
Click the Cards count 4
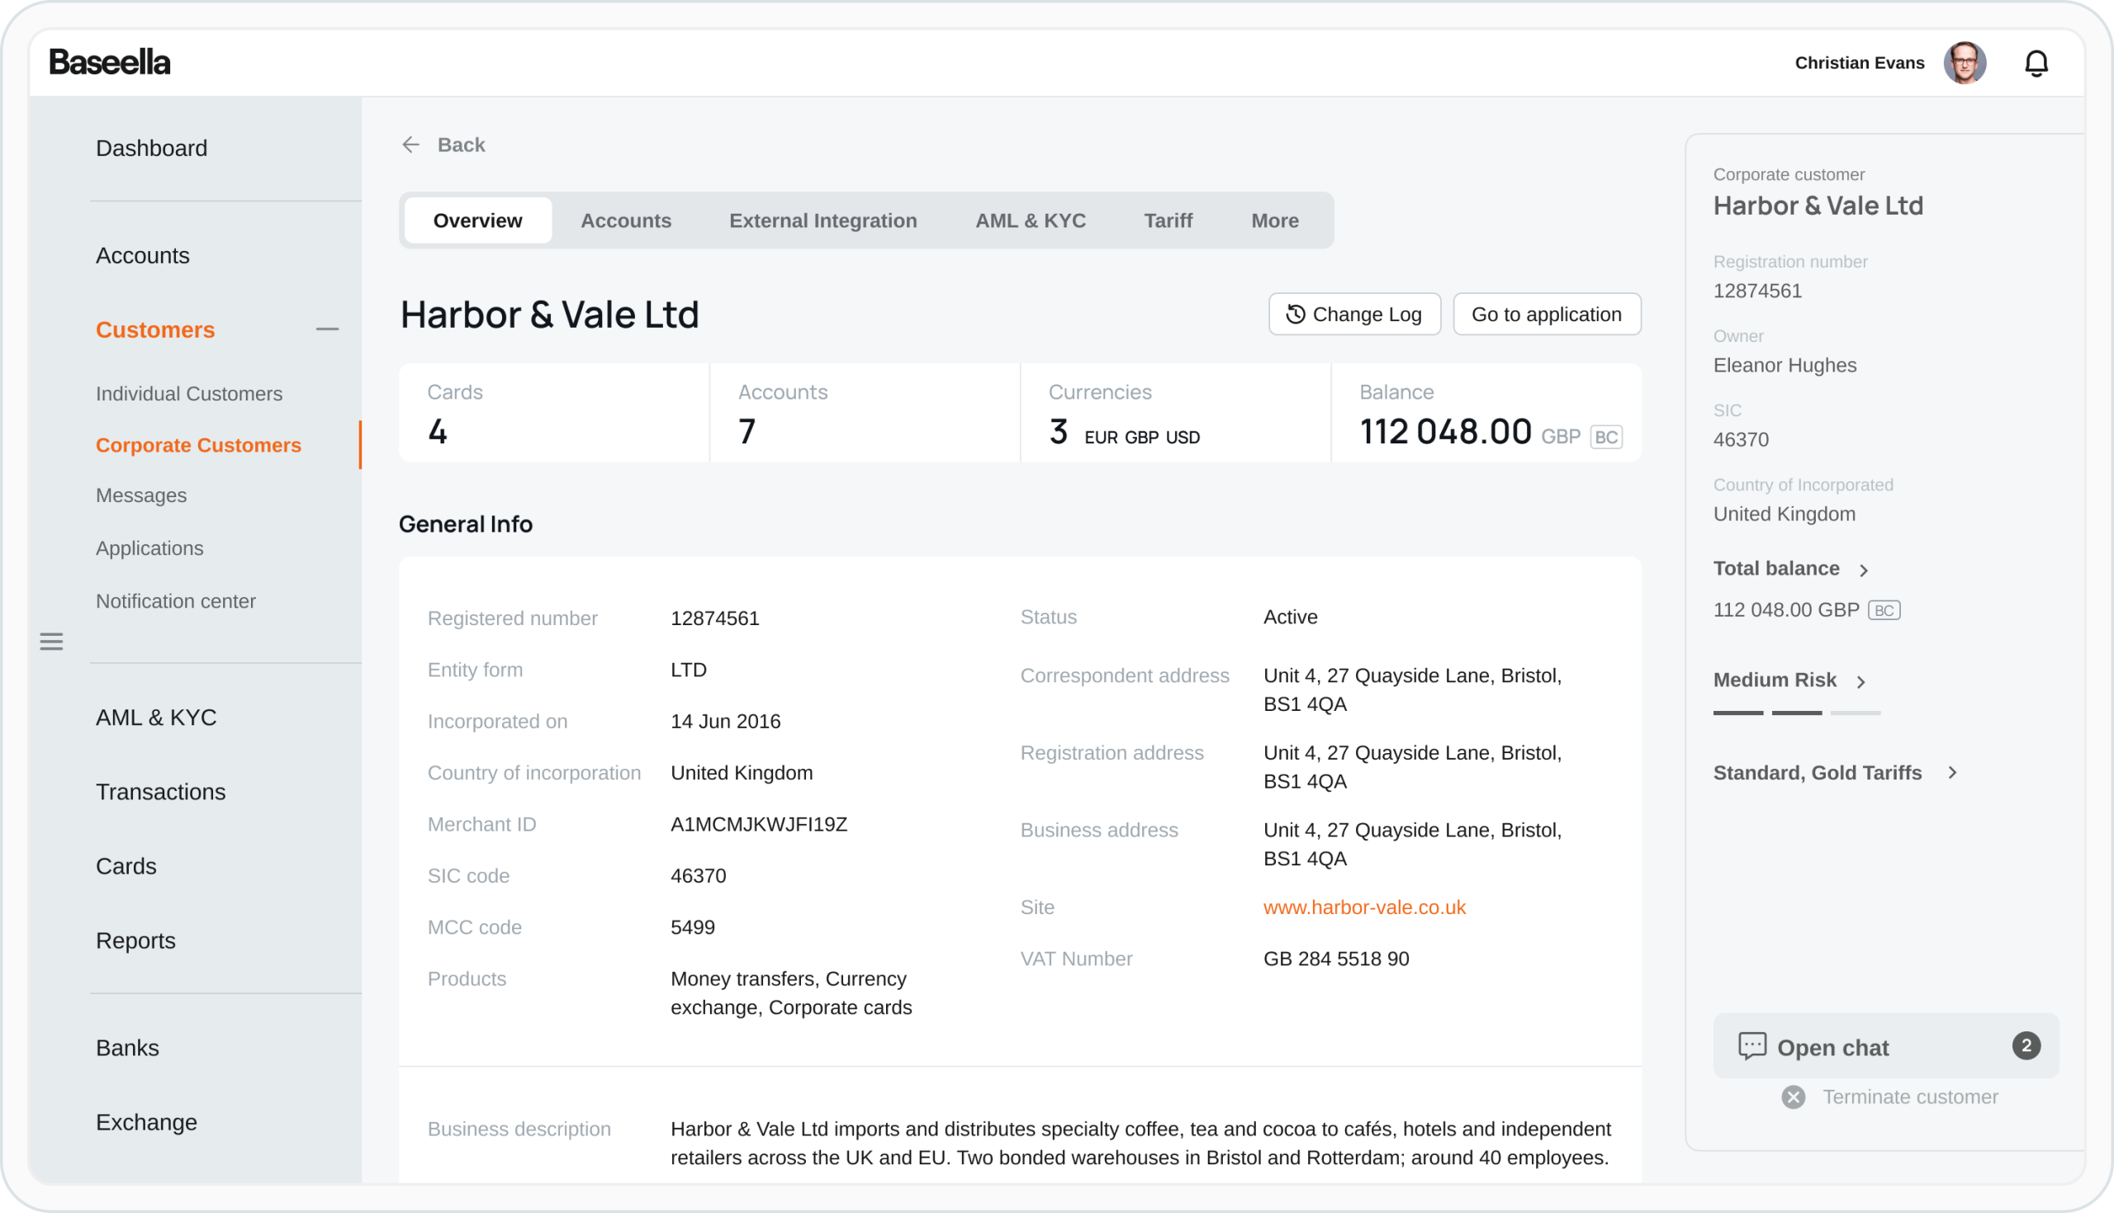click(438, 432)
